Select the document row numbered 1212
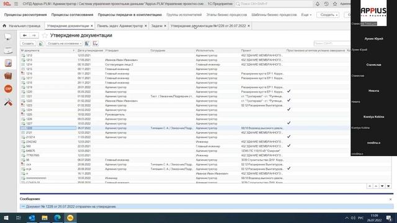 click(x=185, y=55)
